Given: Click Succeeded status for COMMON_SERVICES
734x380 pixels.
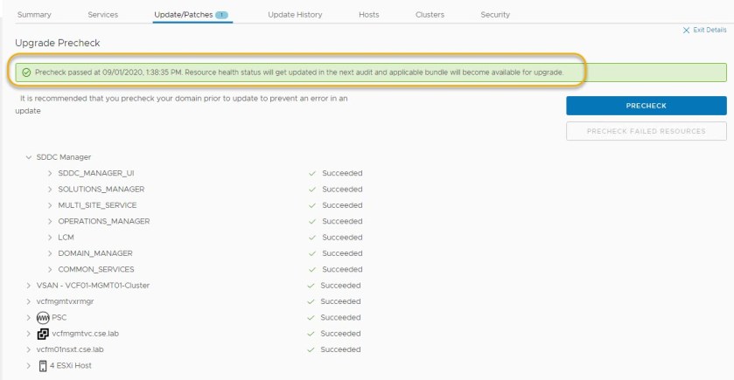Looking at the screenshot, I should [x=342, y=269].
